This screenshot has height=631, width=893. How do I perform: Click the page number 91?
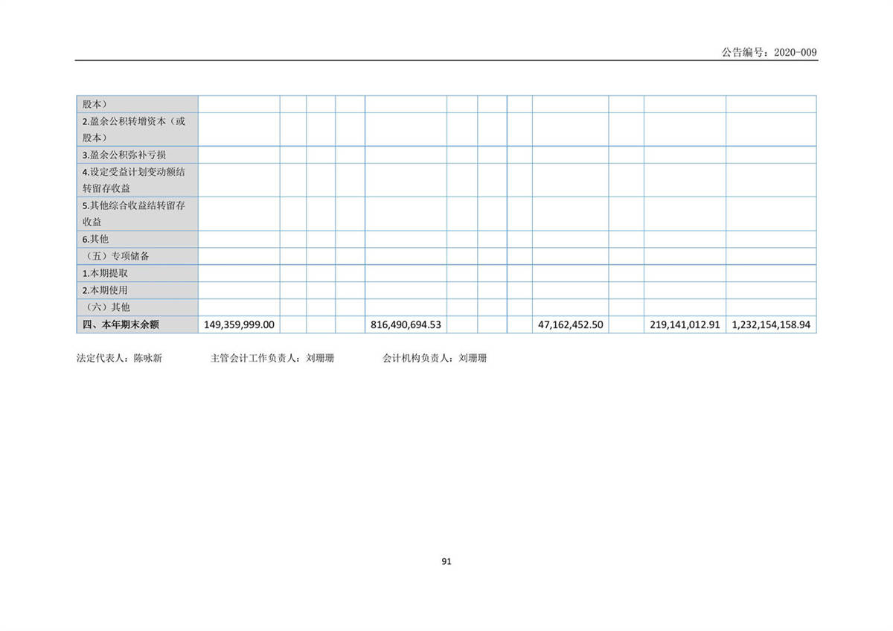(446, 562)
